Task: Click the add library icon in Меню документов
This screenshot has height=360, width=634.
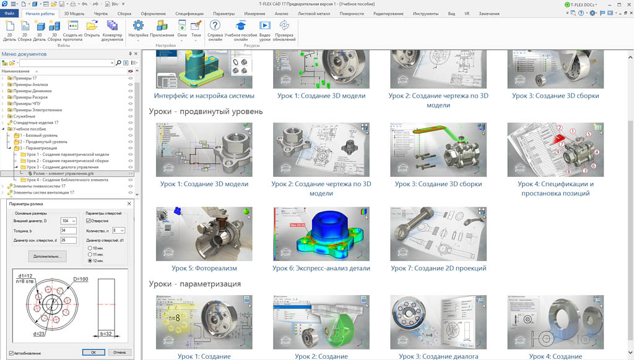Action: click(x=5, y=63)
